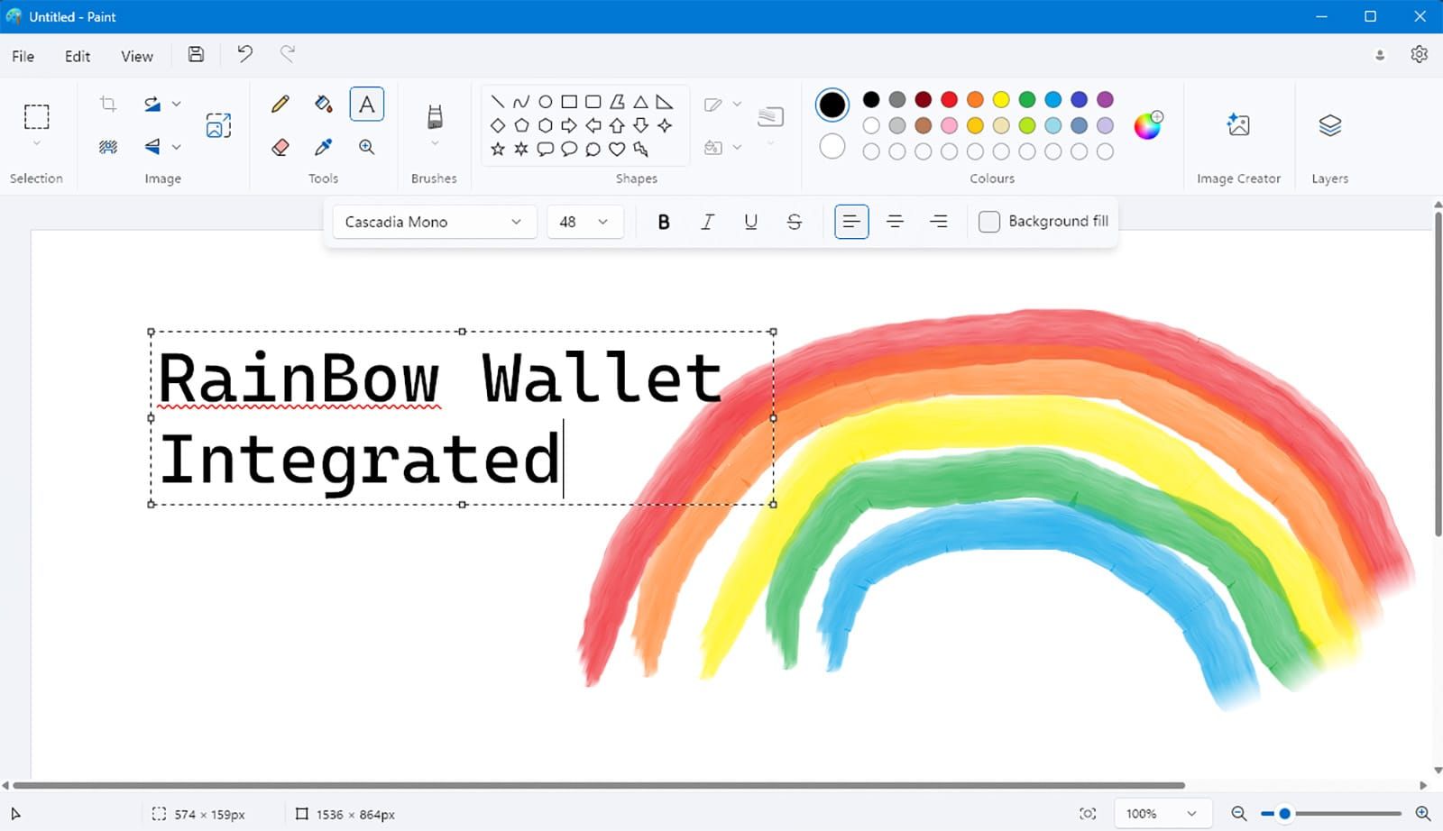Expand the Brushes options

tap(434, 141)
